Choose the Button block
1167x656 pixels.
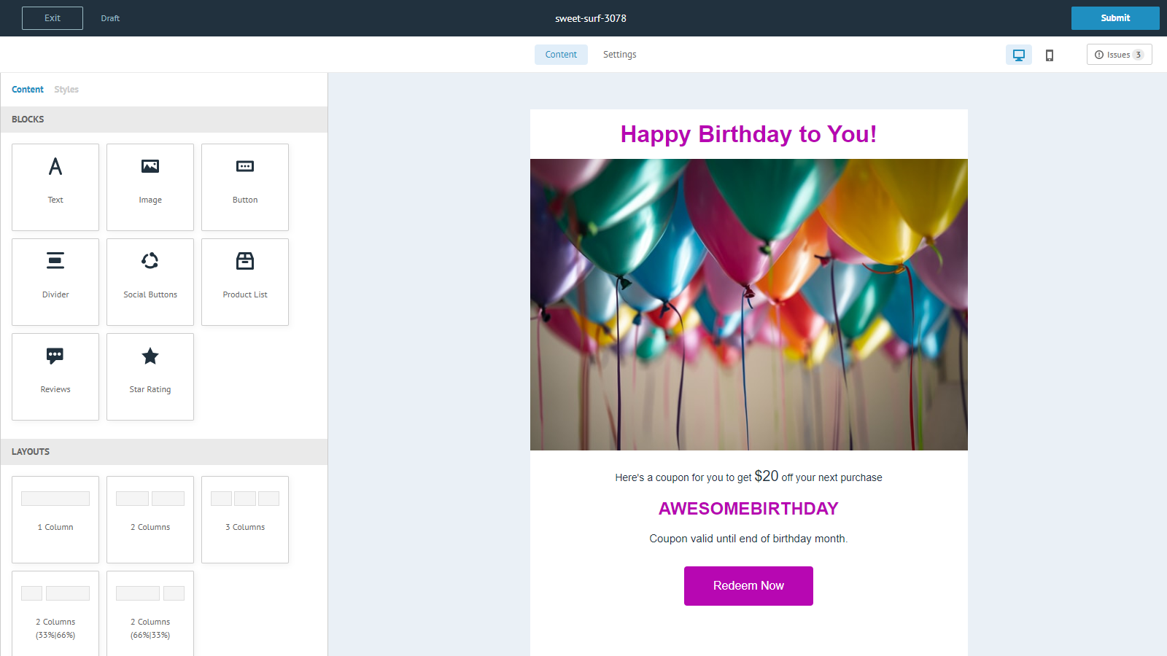click(245, 187)
